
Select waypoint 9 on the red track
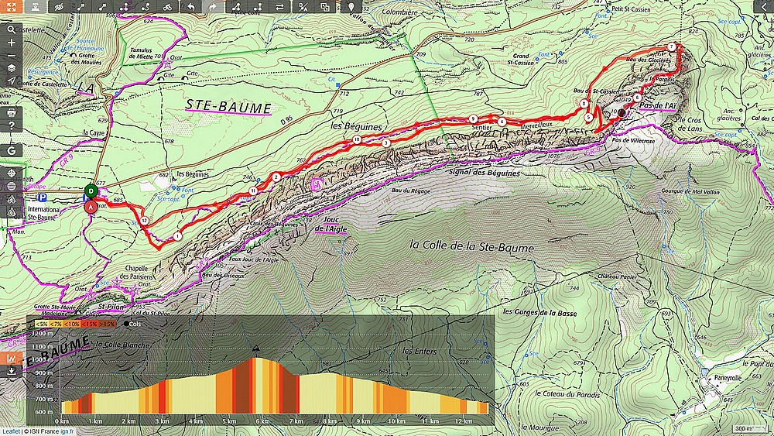click(474, 118)
